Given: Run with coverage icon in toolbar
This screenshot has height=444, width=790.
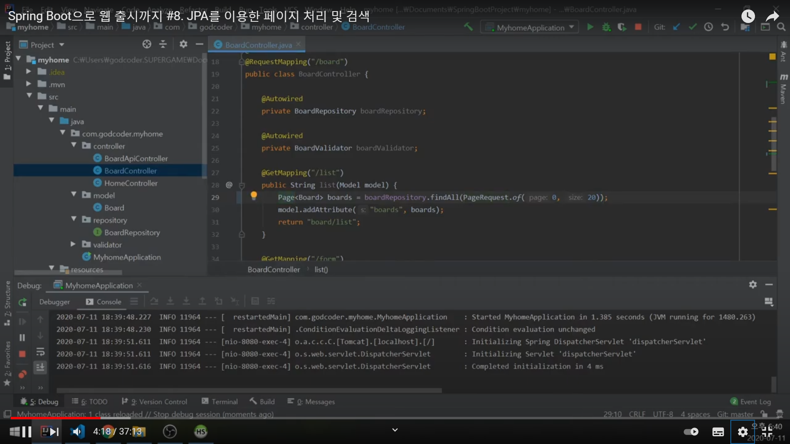Looking at the screenshot, I should click(x=622, y=27).
